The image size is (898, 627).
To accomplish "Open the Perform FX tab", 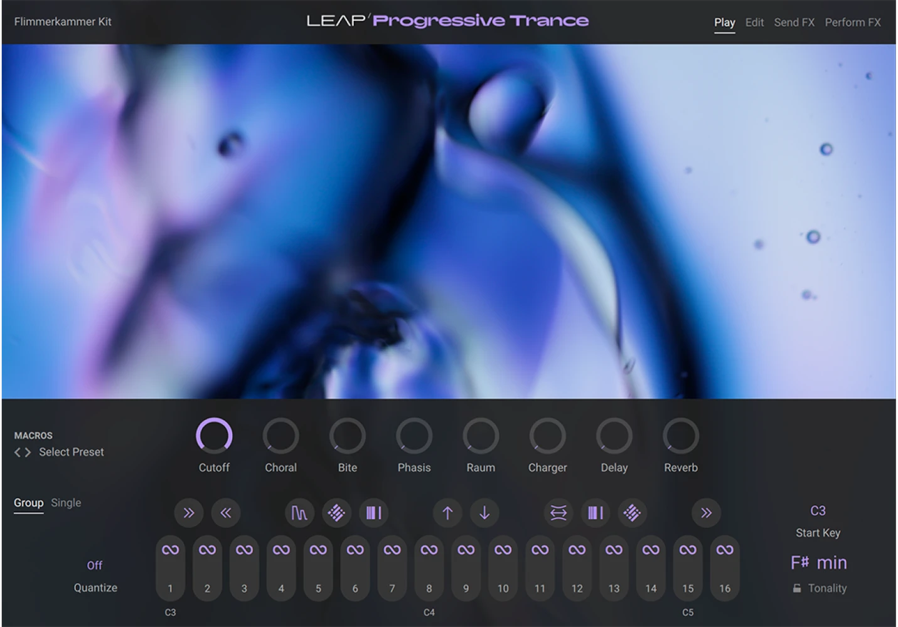I will coord(852,22).
